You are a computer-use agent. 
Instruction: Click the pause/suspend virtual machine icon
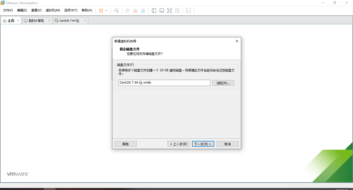pos(101,11)
